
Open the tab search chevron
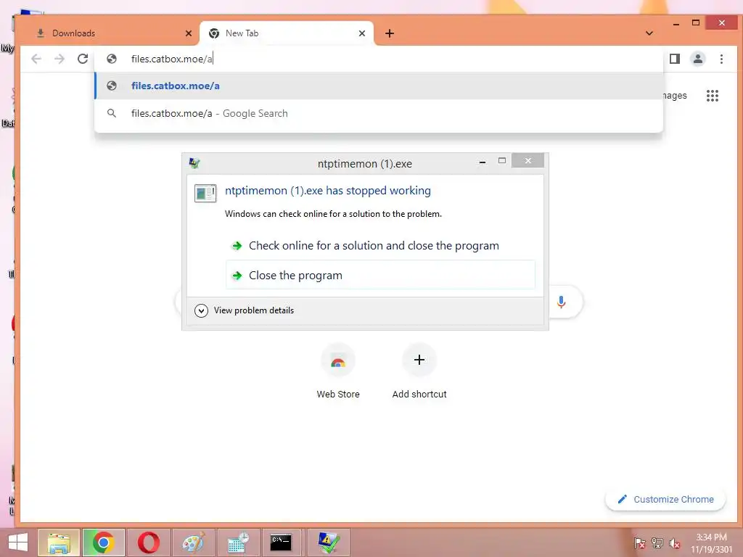[649, 33]
